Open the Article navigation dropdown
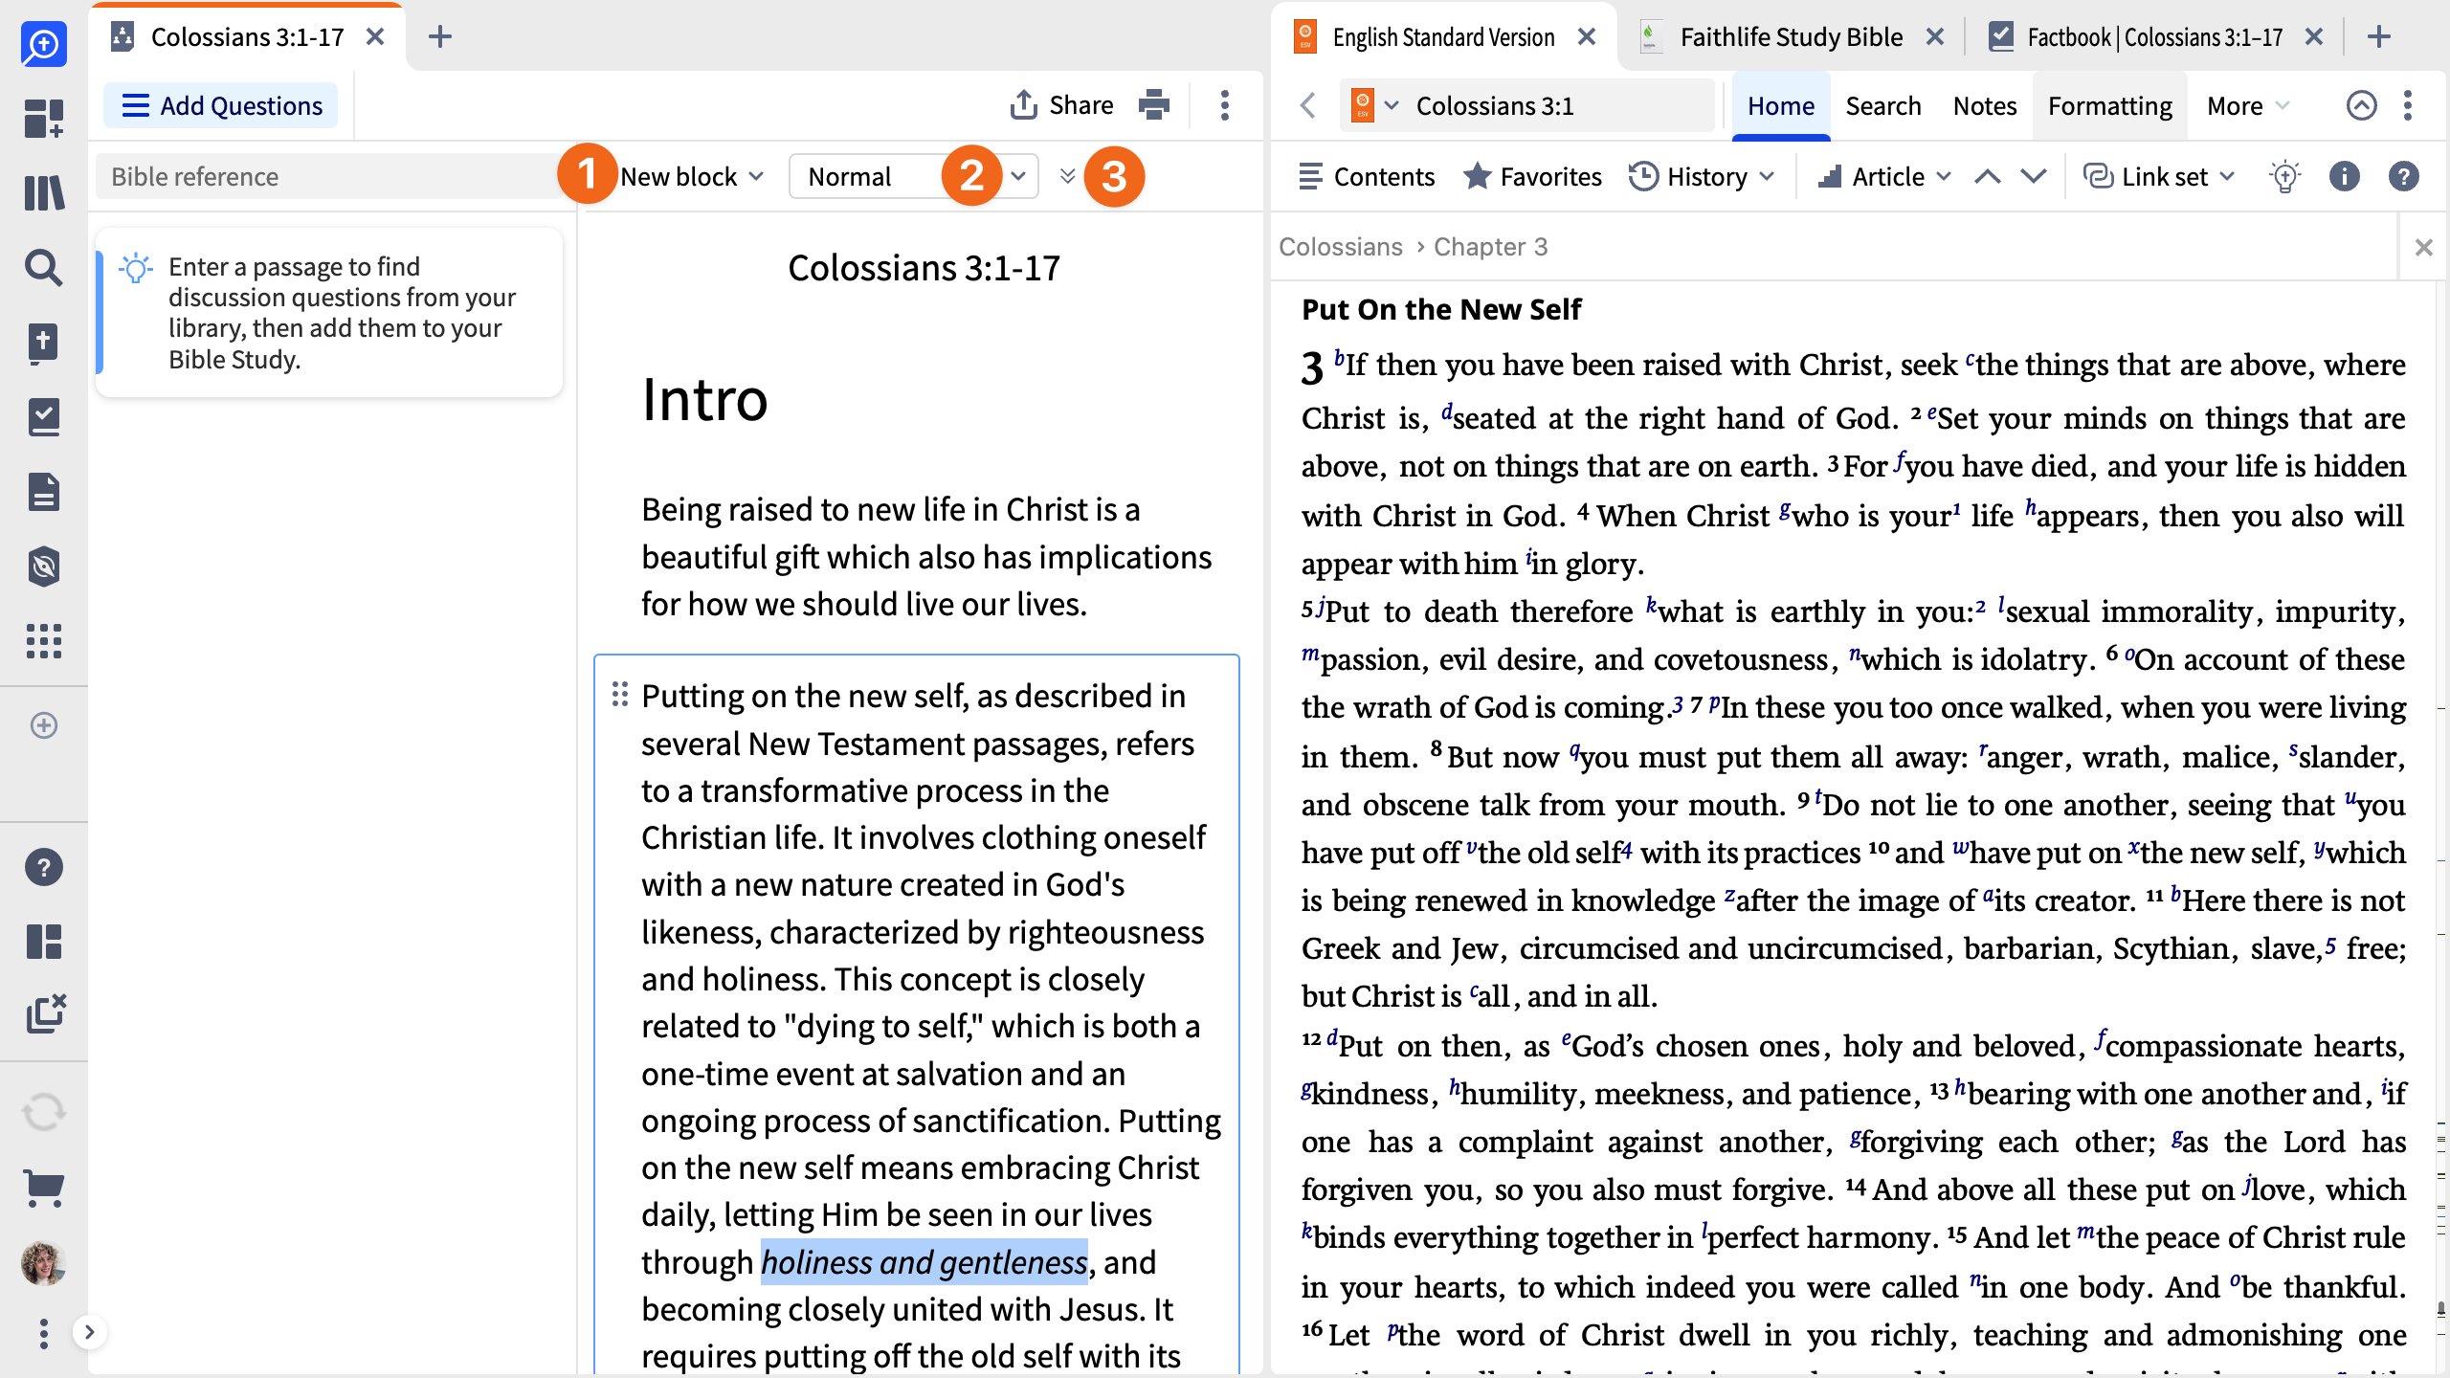 pyautogui.click(x=1885, y=177)
